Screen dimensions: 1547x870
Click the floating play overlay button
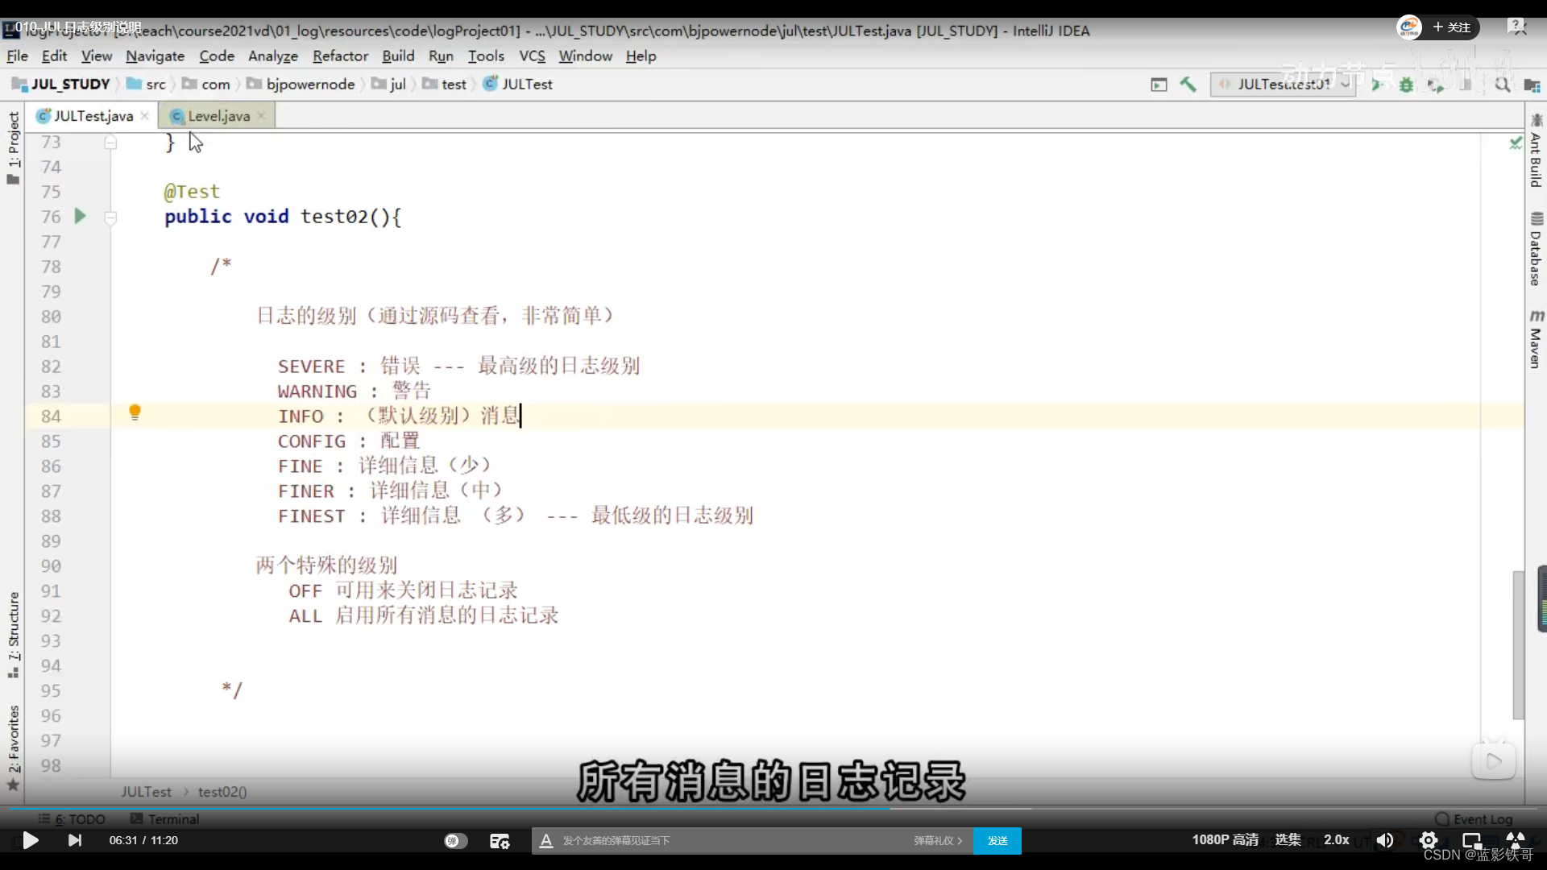pos(1494,761)
